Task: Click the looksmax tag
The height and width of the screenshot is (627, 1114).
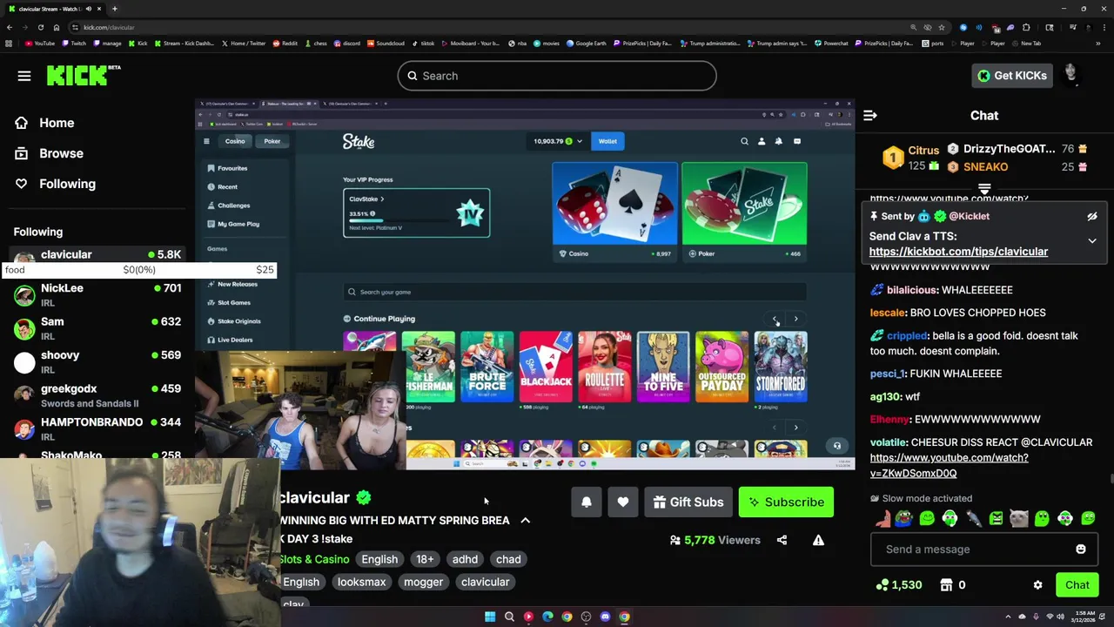Action: (361, 582)
